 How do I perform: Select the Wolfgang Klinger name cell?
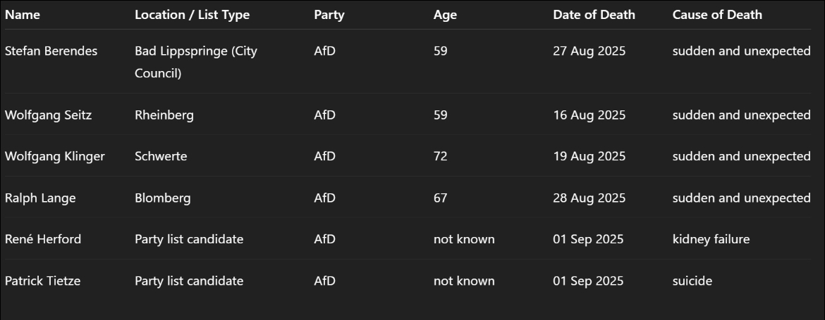(x=54, y=157)
